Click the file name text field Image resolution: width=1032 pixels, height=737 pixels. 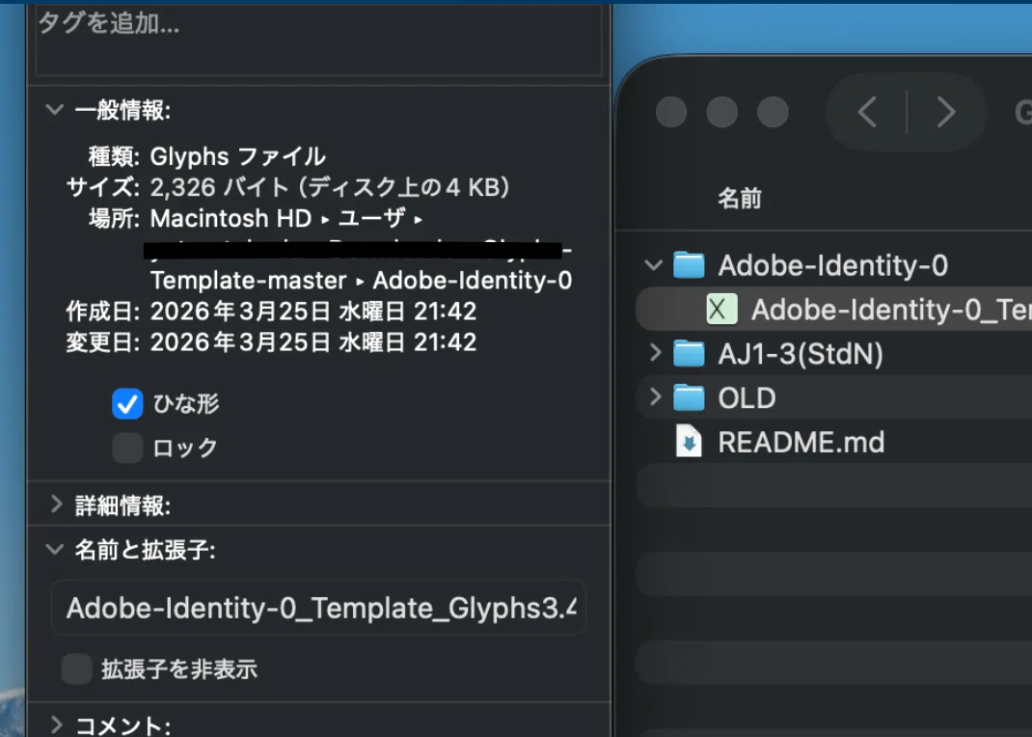(x=318, y=608)
